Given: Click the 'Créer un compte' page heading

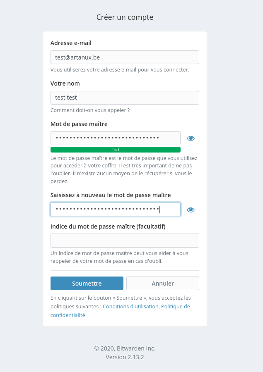Looking at the screenshot, I should pyautogui.click(x=125, y=17).
